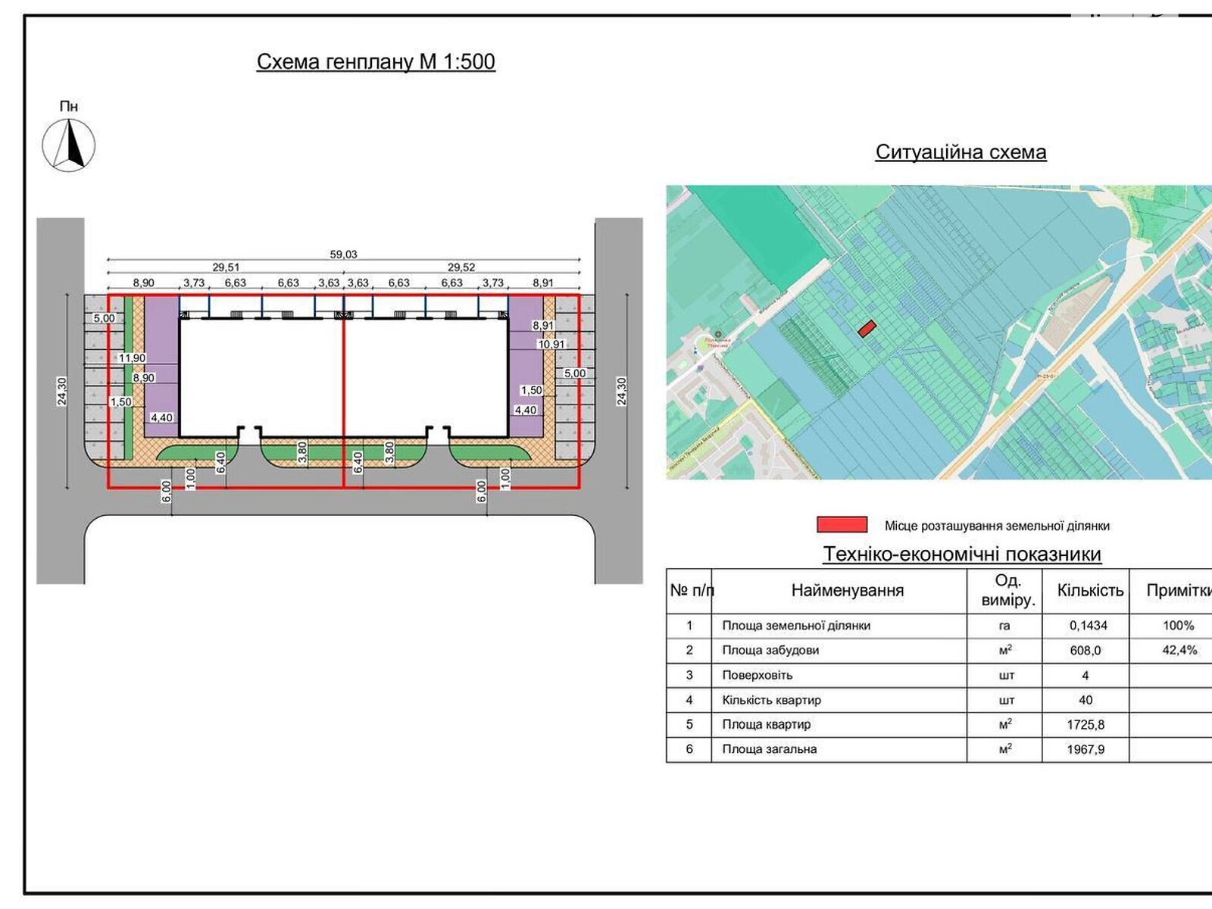The height and width of the screenshot is (909, 1212).
Task: Click the note cell '42,4%'
Action: (x=1179, y=650)
